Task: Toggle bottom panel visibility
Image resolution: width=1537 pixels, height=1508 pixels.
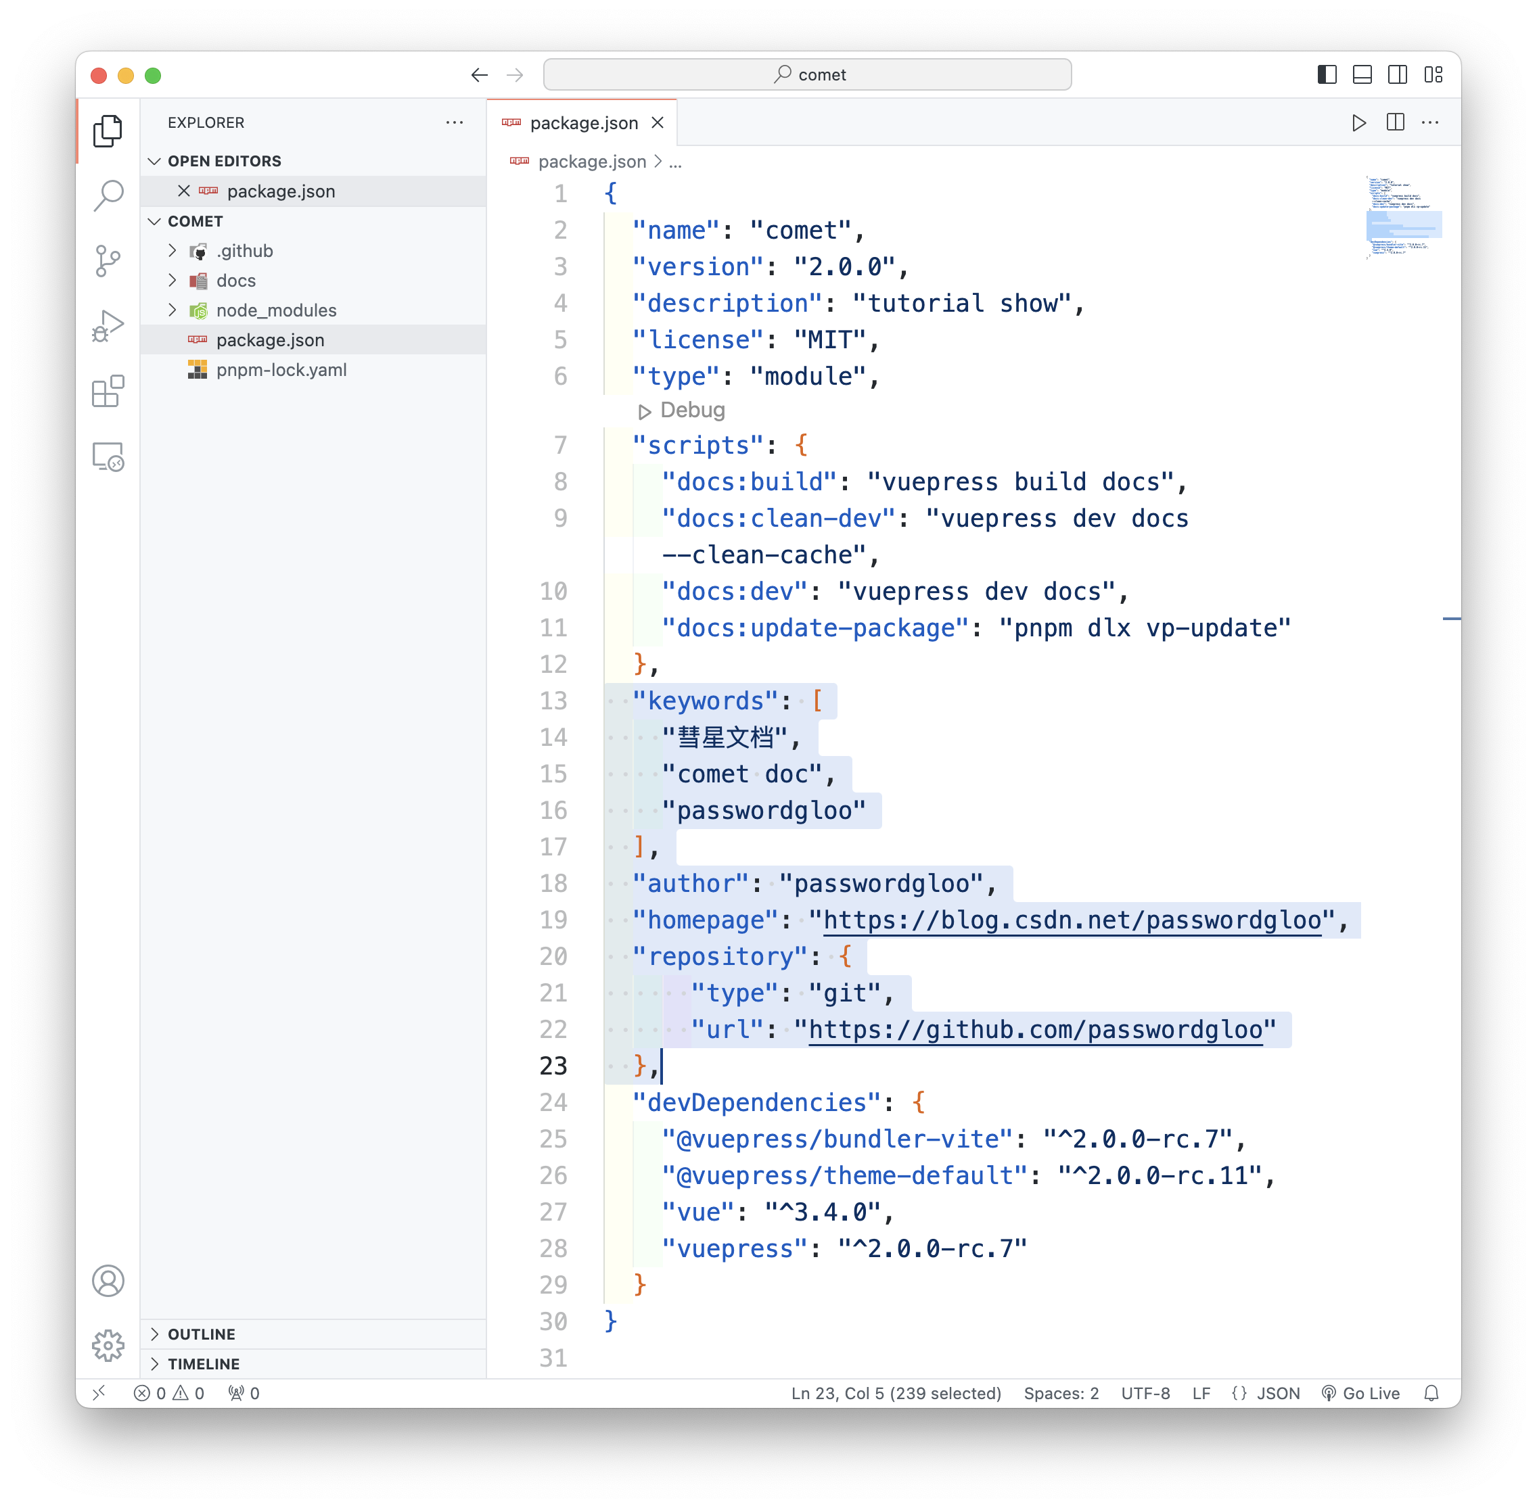Action: [x=1362, y=74]
